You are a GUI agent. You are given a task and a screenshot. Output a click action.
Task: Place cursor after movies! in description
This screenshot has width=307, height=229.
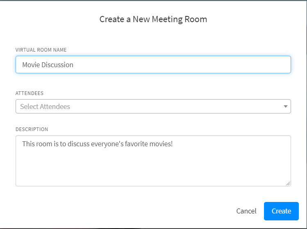click(173, 144)
